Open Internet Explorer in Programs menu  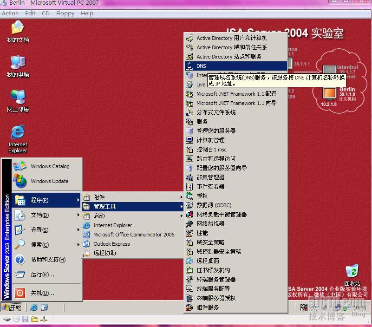point(133,225)
